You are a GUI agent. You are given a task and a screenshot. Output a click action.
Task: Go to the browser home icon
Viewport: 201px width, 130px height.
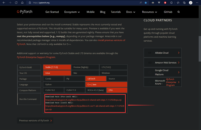22,3
